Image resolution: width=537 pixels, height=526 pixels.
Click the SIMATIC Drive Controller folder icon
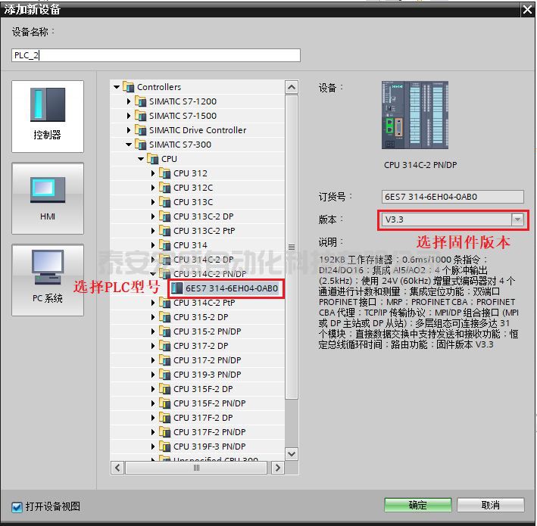click(x=141, y=130)
